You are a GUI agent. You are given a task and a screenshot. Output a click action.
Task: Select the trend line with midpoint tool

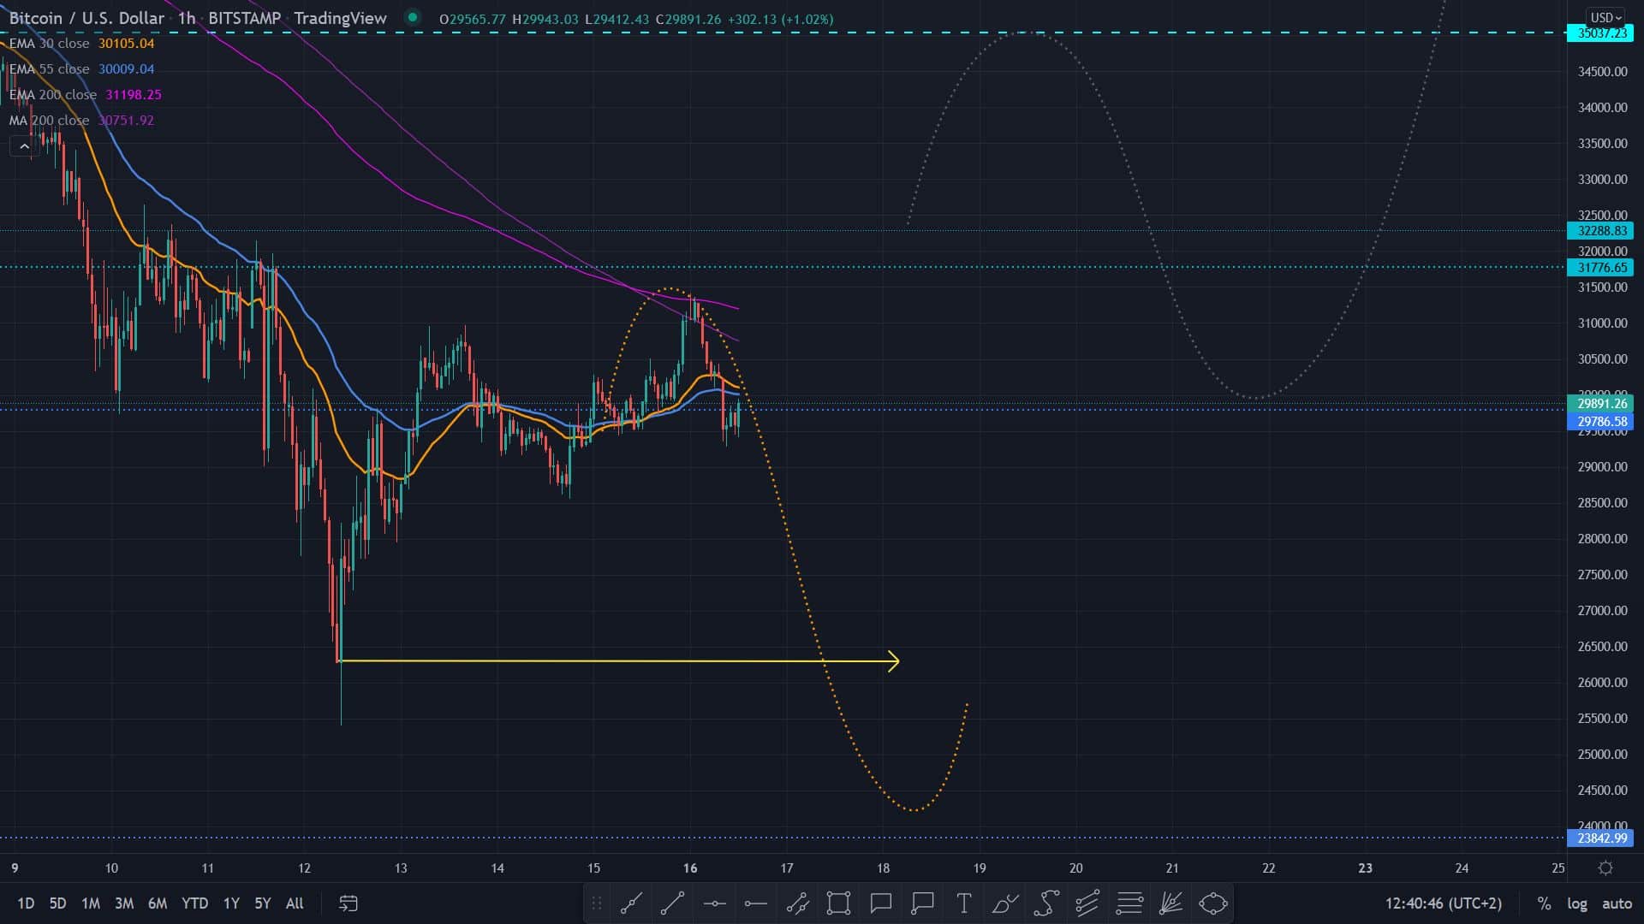631,903
